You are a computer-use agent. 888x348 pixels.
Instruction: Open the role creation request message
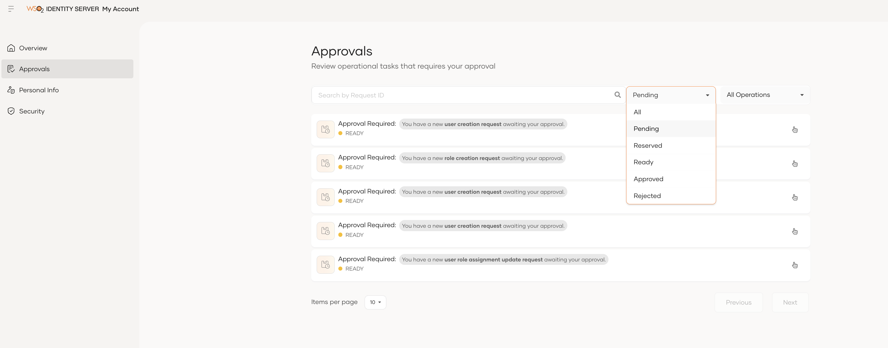pyautogui.click(x=482, y=158)
